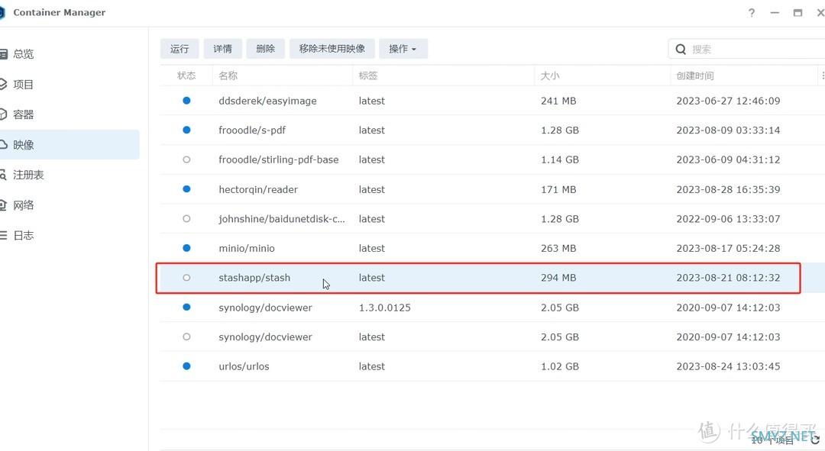Select the minio/minio image name
The image size is (825, 451).
(246, 249)
